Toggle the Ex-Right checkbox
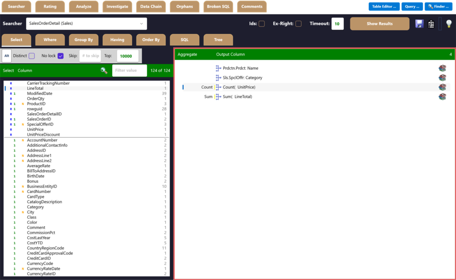 point(298,24)
